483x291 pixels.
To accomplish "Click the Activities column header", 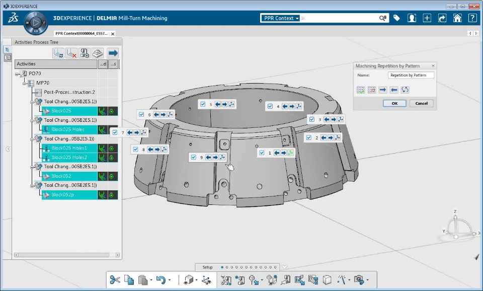I will [56, 64].
